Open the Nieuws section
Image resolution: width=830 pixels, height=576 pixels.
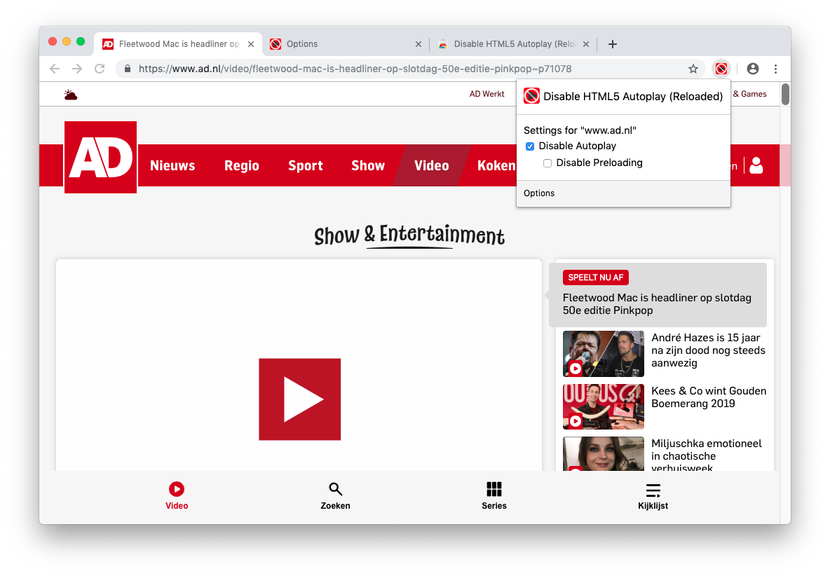pyautogui.click(x=172, y=166)
